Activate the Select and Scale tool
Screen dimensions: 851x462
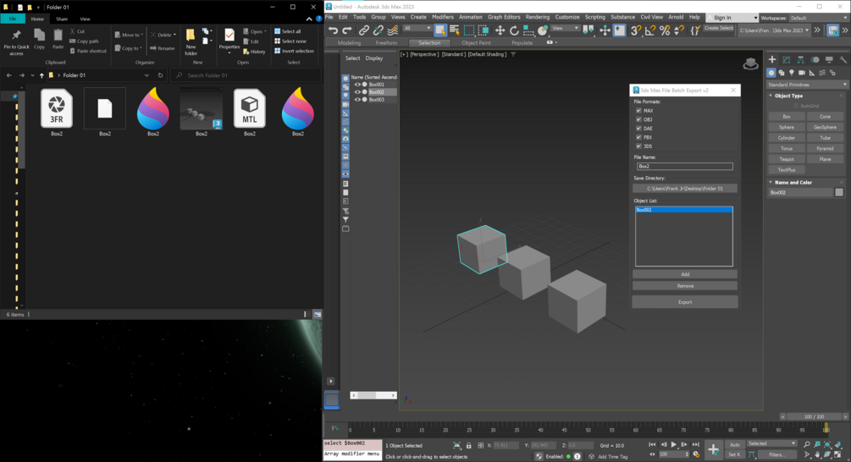point(528,30)
